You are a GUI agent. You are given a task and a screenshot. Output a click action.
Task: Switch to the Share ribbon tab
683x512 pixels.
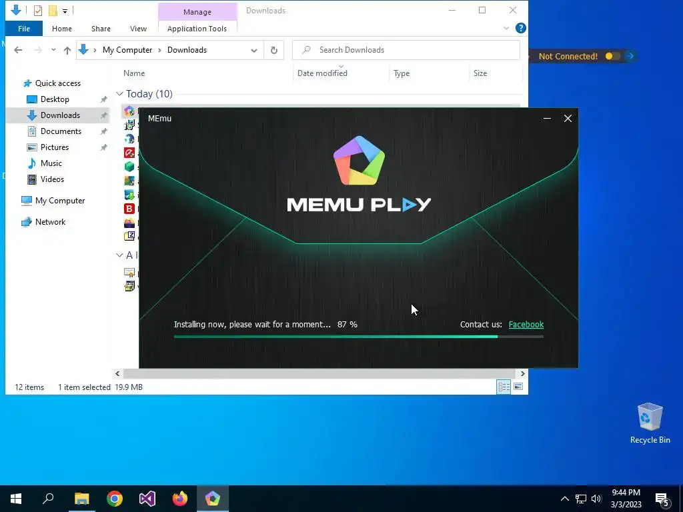[x=101, y=29]
